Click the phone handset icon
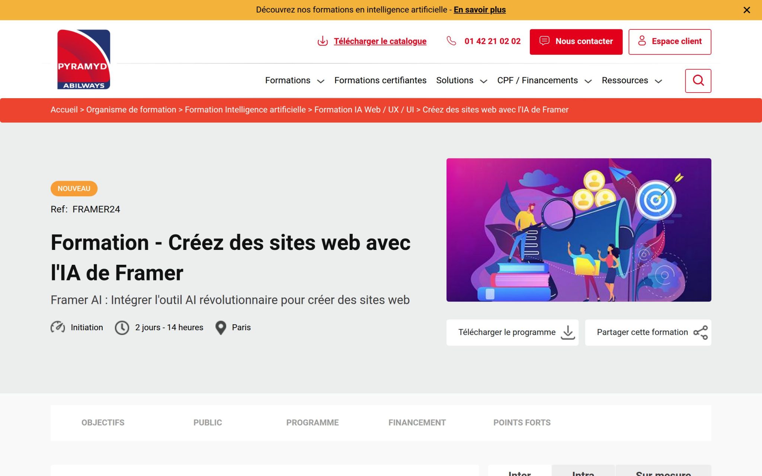This screenshot has width=762, height=476. pyautogui.click(x=451, y=41)
